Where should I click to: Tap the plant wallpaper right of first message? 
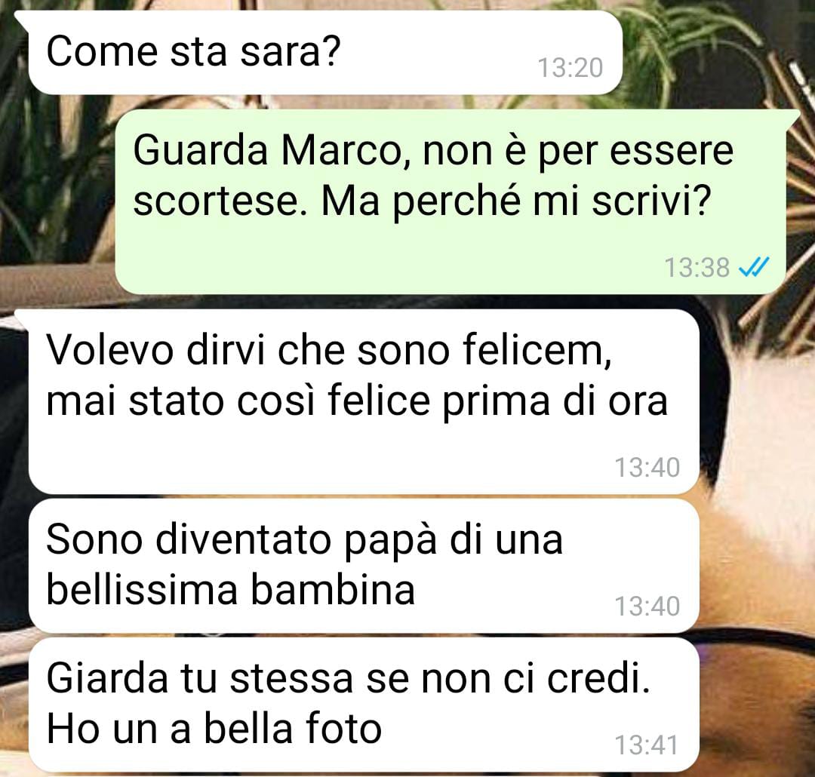pos(718,52)
